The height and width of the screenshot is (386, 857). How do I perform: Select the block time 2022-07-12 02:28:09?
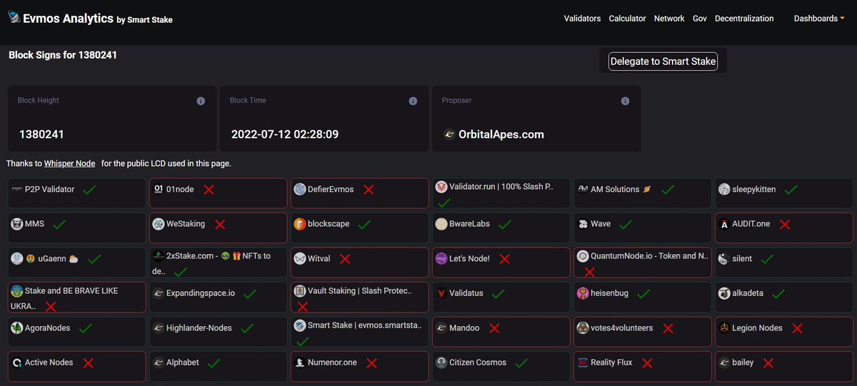[285, 134]
